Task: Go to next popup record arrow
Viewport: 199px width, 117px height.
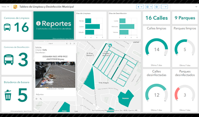Action: (x=70, y=43)
